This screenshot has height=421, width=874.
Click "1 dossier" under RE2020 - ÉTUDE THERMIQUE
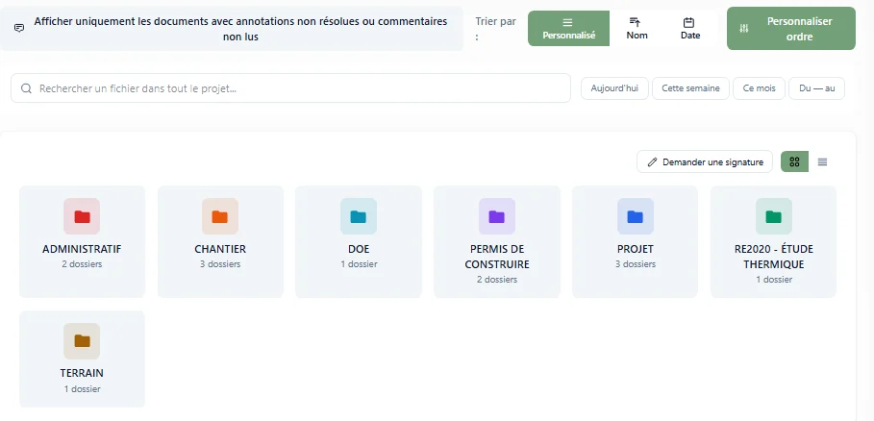click(x=774, y=279)
